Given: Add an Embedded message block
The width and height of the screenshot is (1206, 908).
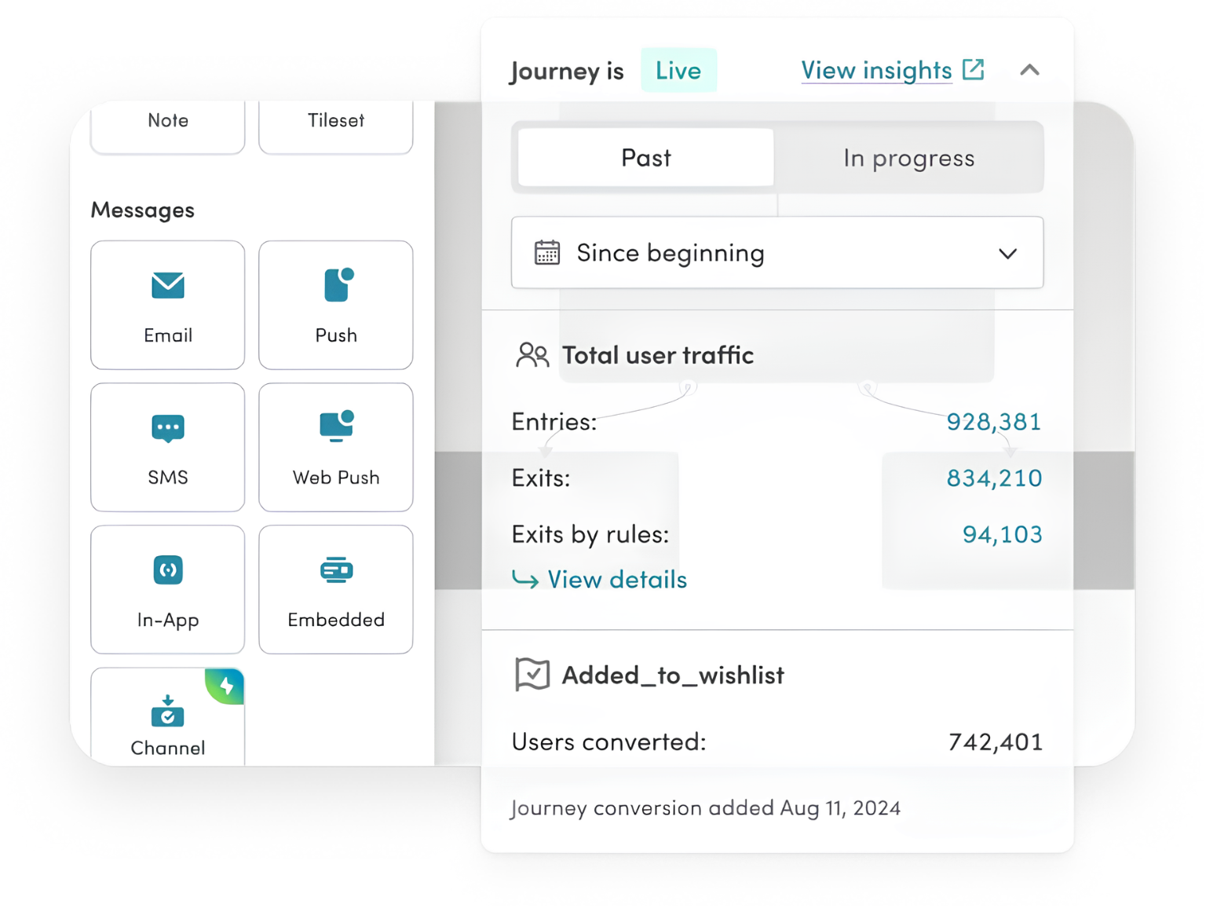Looking at the screenshot, I should [x=336, y=589].
